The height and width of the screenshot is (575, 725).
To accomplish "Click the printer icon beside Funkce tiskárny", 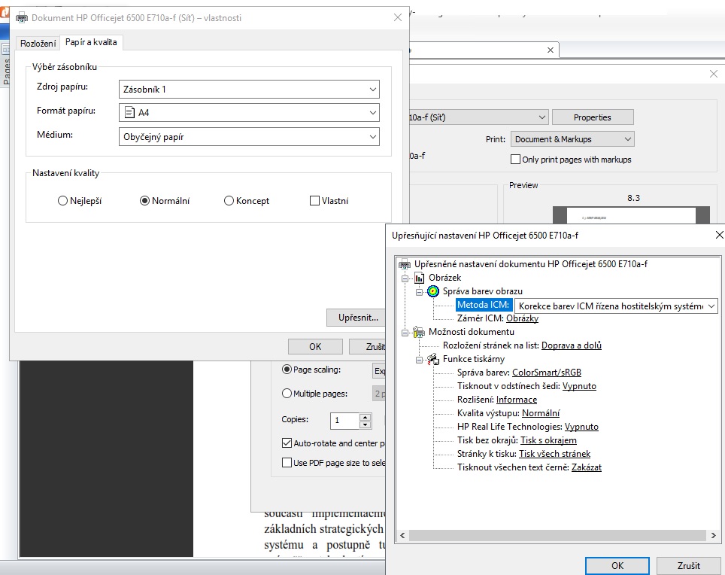I will coord(435,359).
